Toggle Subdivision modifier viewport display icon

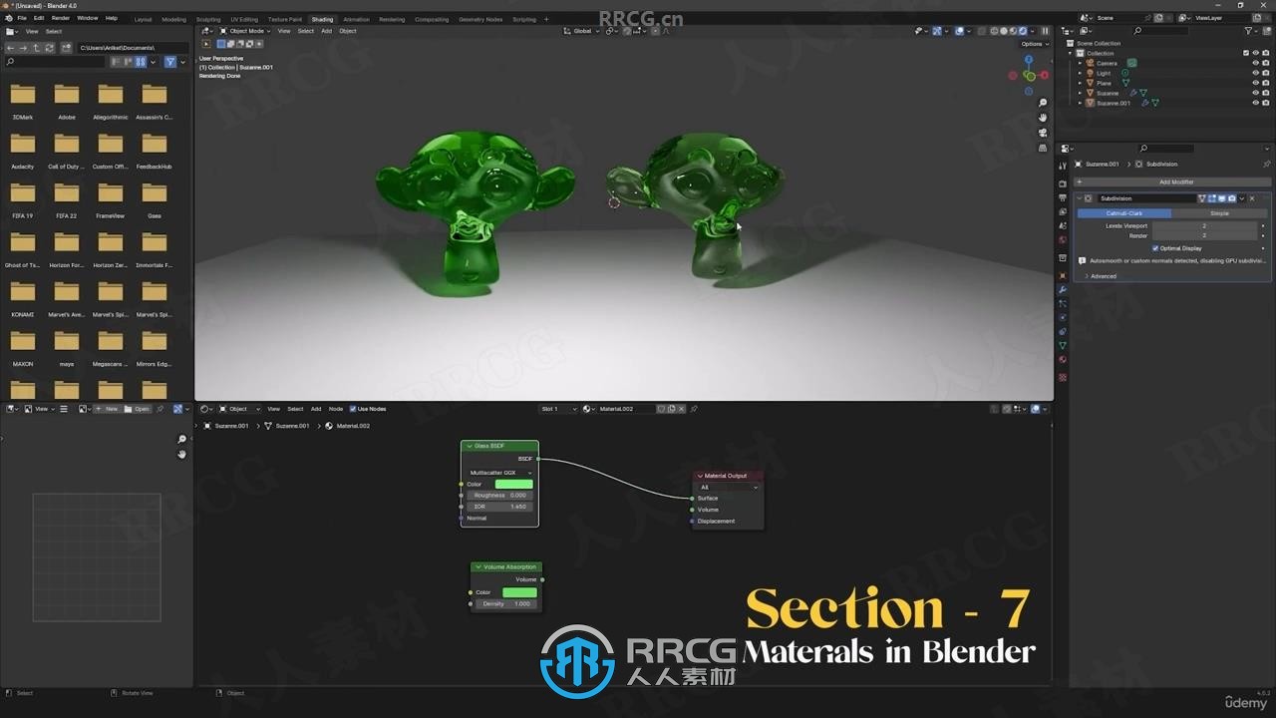point(1222,198)
